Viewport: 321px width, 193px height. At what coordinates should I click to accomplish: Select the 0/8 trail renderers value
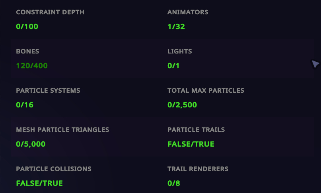pyautogui.click(x=174, y=183)
